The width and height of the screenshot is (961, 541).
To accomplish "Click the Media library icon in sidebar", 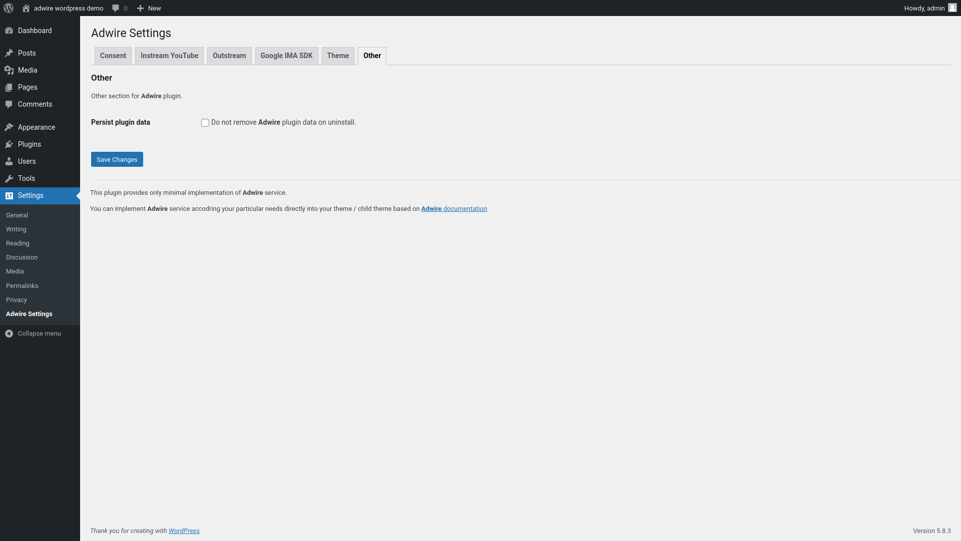I will tap(9, 70).
